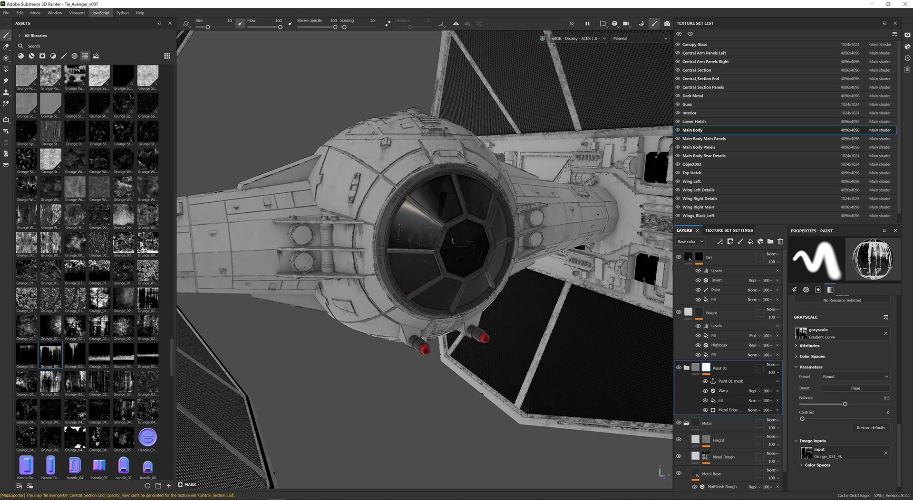Open the Material viewport mode dropdown
913x500 pixels.
(640, 38)
